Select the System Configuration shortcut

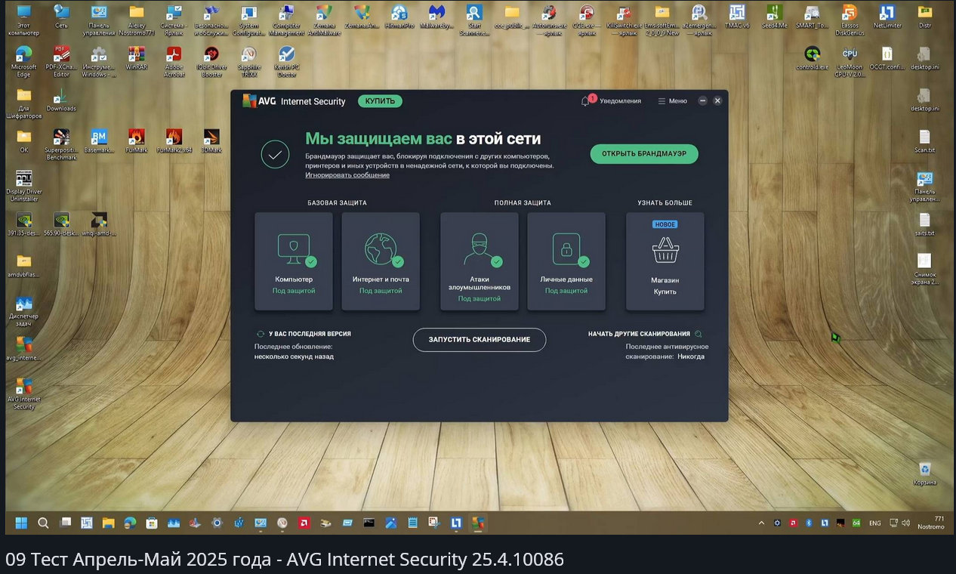[x=248, y=20]
